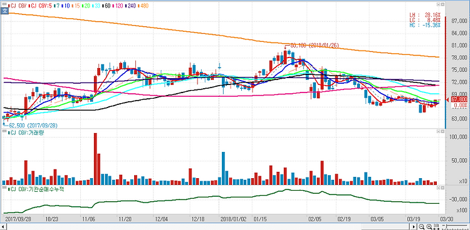
Task: Click the 02/19 date on the time axis
Action: [x=345, y=219]
